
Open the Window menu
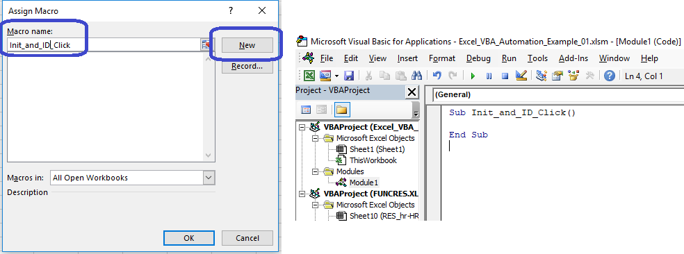614,58
